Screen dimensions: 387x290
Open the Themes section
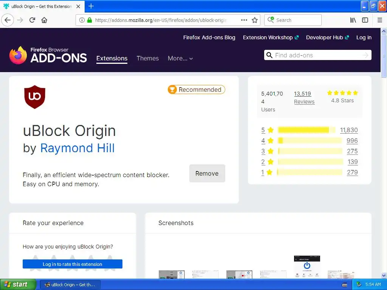[148, 59]
